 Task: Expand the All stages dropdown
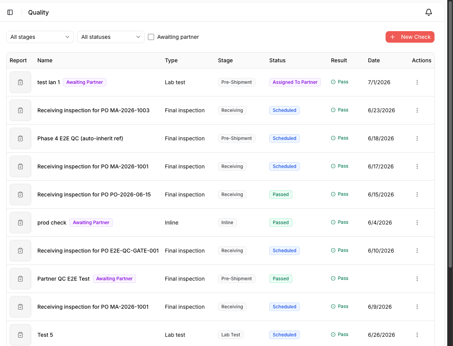coord(40,37)
